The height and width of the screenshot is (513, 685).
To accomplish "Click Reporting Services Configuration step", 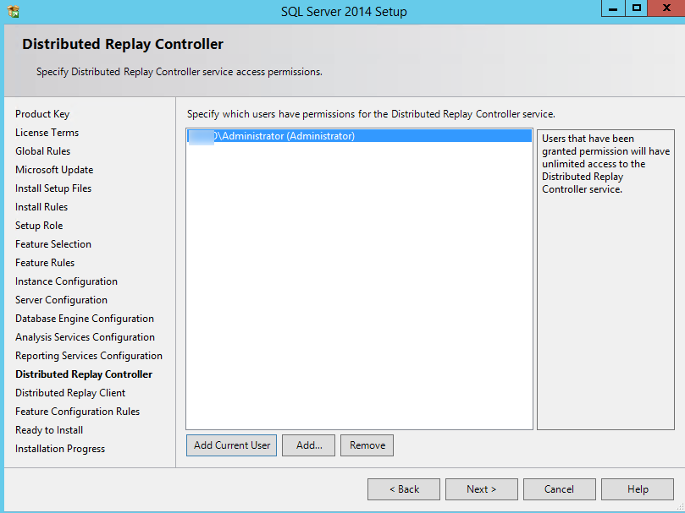I will pyautogui.click(x=89, y=356).
